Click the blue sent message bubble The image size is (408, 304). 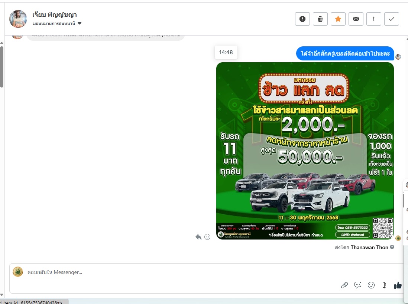[x=345, y=53]
